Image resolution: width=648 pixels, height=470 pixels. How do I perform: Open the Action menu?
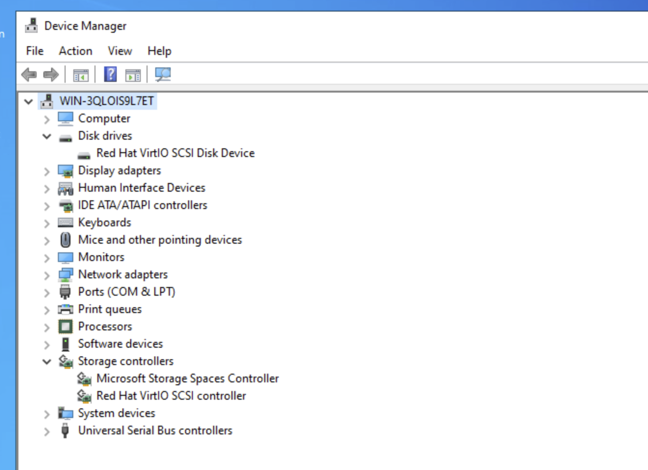coord(75,51)
